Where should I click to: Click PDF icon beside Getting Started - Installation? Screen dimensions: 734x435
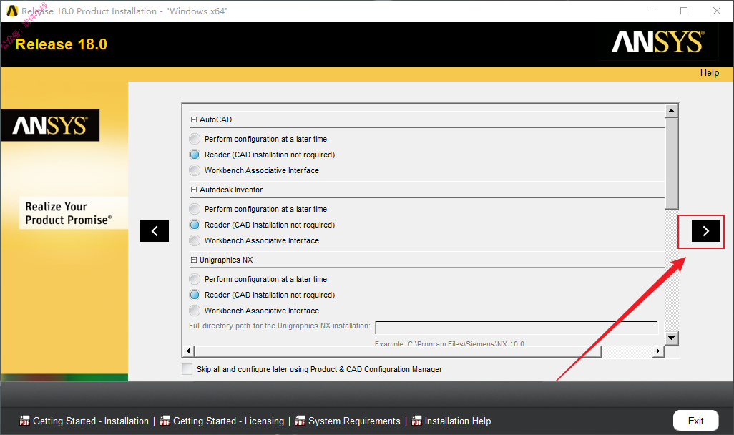pyautogui.click(x=24, y=421)
